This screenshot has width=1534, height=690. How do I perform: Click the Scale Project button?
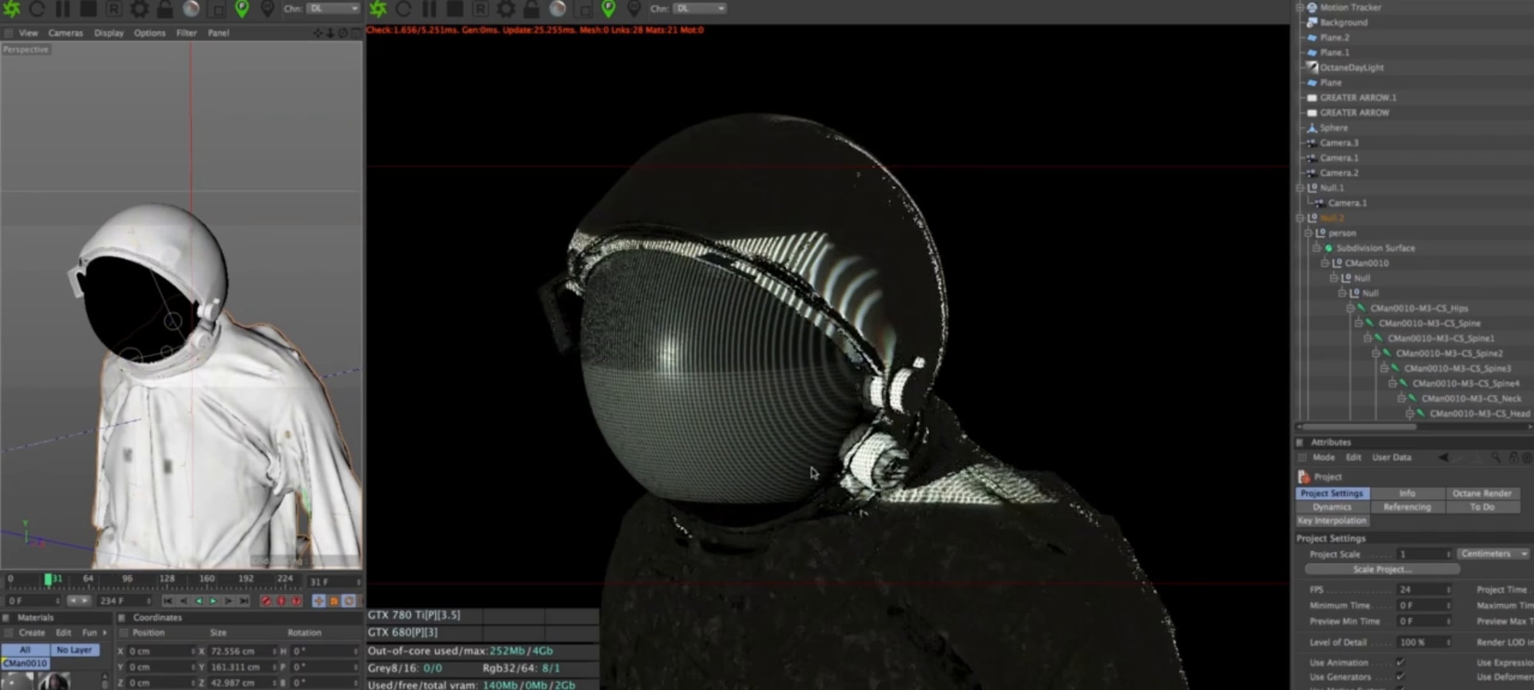pyautogui.click(x=1382, y=569)
